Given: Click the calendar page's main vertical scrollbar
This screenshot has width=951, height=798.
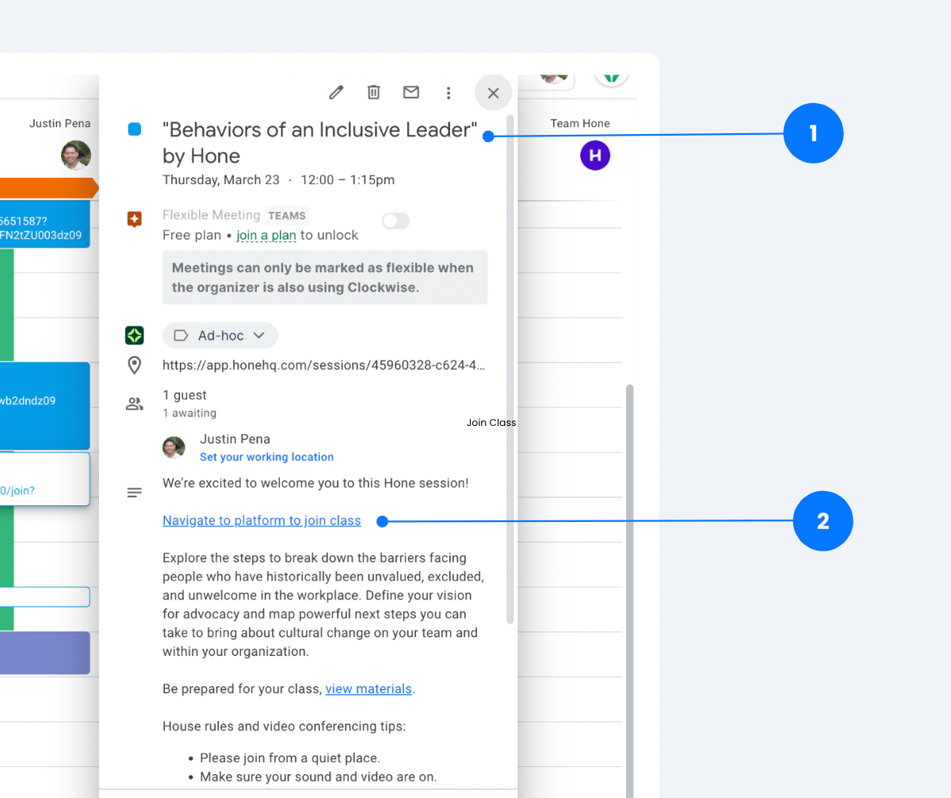Looking at the screenshot, I should tap(630, 591).
